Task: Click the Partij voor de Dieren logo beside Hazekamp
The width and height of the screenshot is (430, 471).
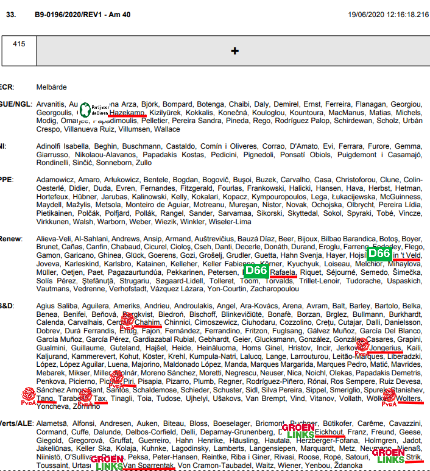Action: point(94,110)
